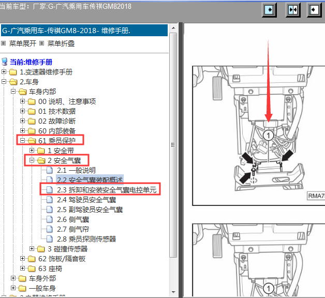Click folder icon of 01 技术数据
This screenshot has width=325, height=298.
(32, 111)
